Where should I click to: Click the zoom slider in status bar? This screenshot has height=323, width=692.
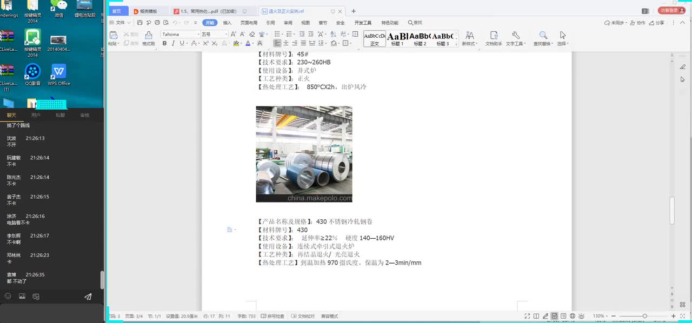click(x=645, y=316)
